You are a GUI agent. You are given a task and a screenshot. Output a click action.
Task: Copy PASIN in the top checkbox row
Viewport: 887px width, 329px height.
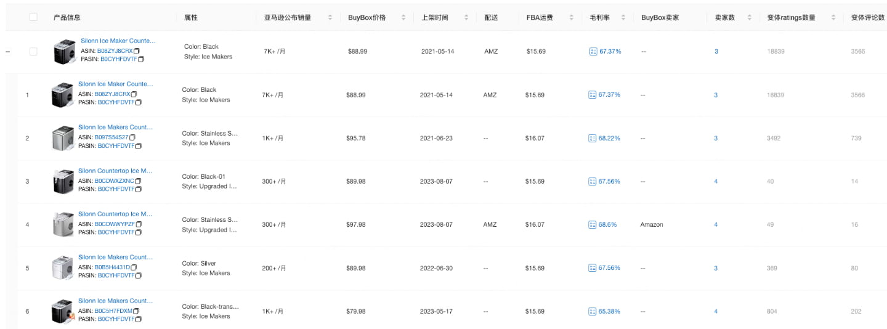[141, 60]
